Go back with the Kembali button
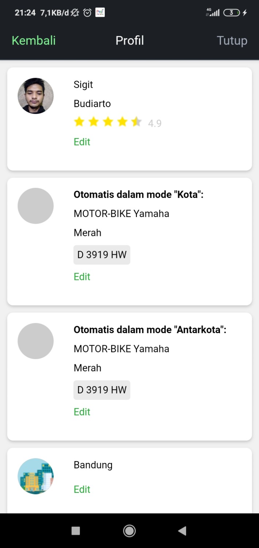Screen dimensions: 259x548 coord(34,41)
